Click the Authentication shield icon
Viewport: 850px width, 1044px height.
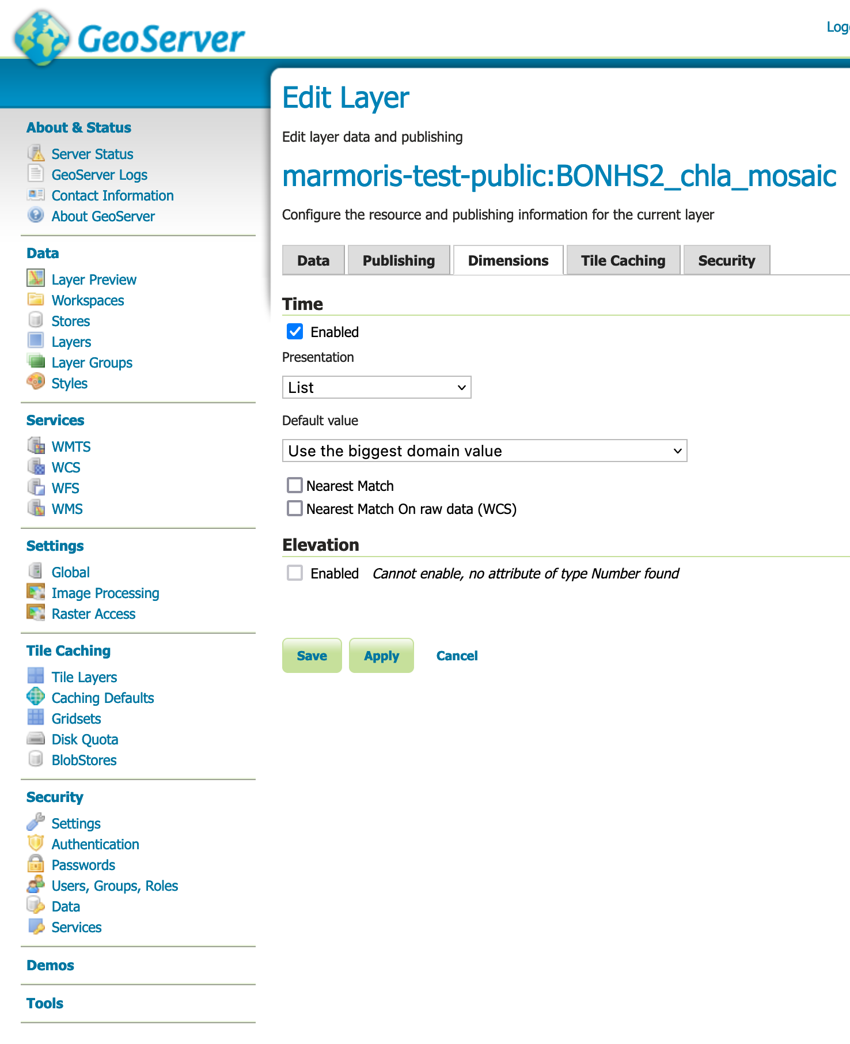(36, 843)
